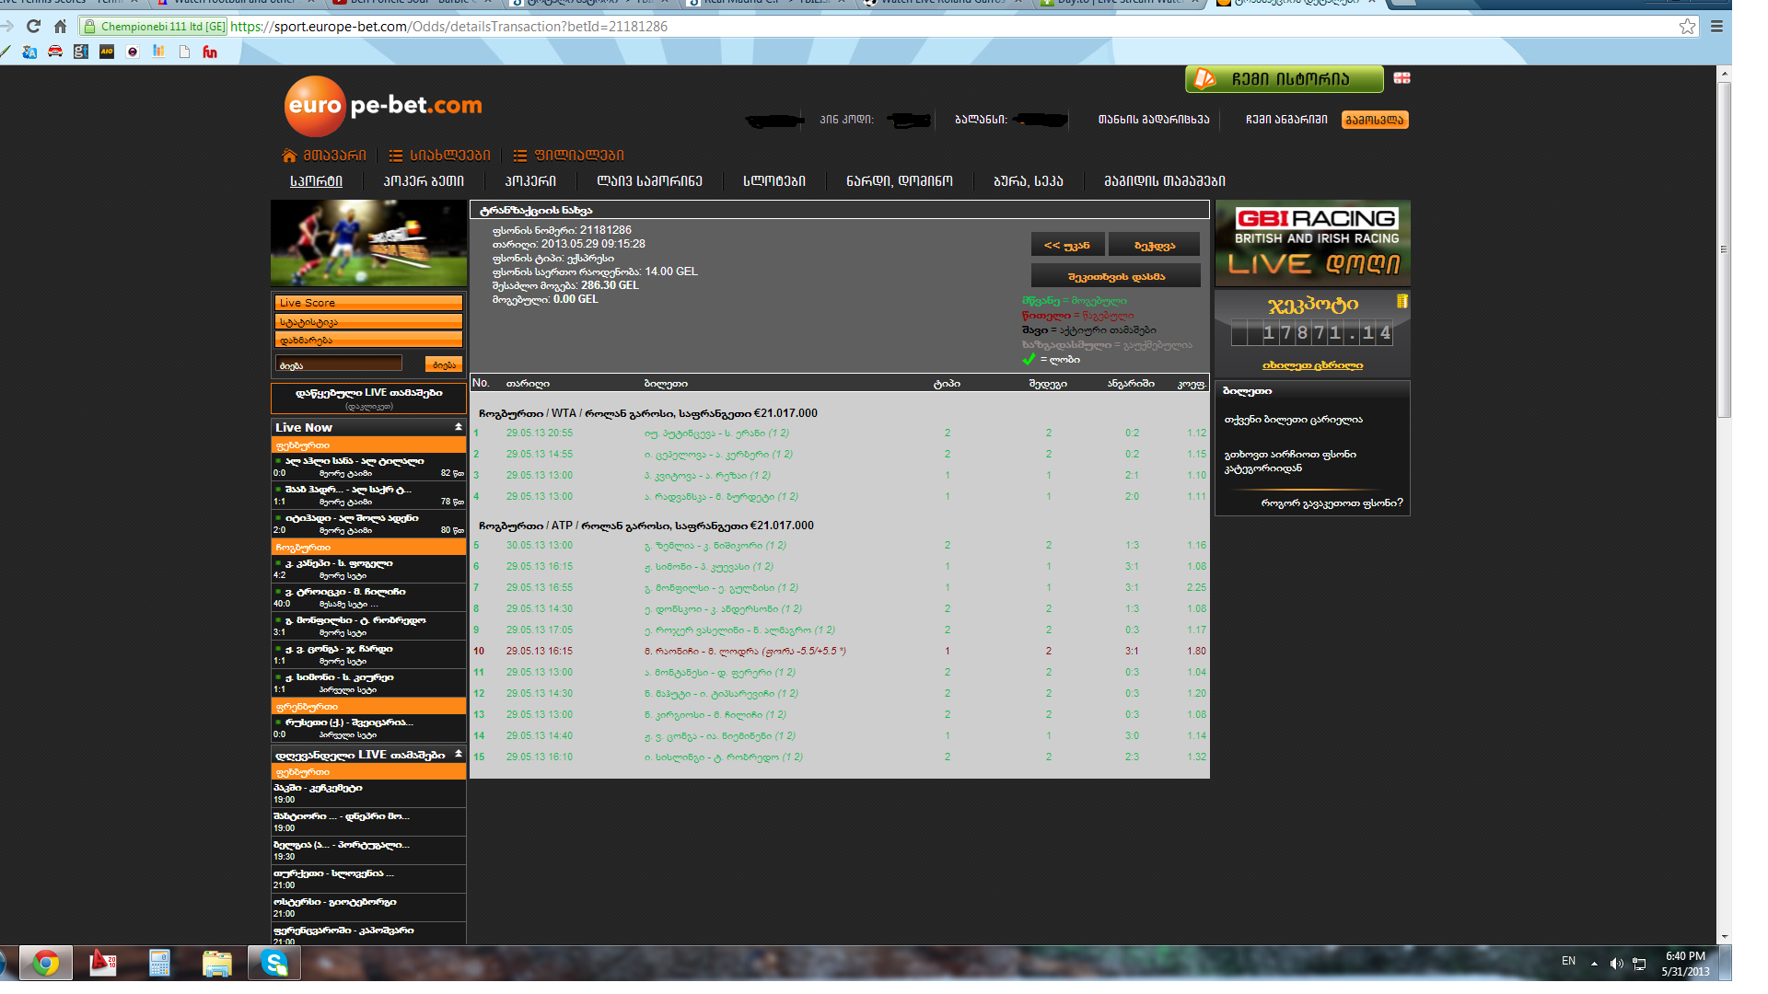Show hidden system tray icons arrow

(1593, 963)
